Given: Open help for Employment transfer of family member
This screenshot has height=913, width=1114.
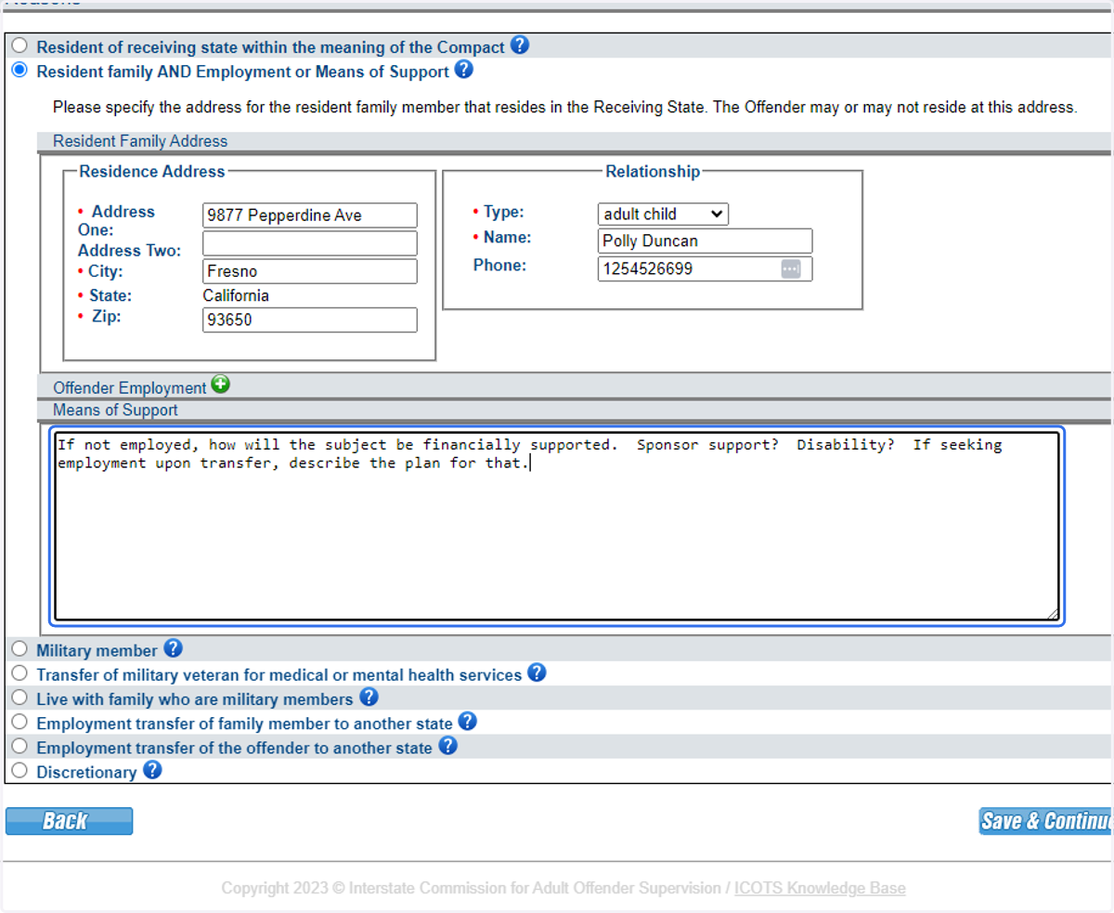Looking at the screenshot, I should click(467, 721).
